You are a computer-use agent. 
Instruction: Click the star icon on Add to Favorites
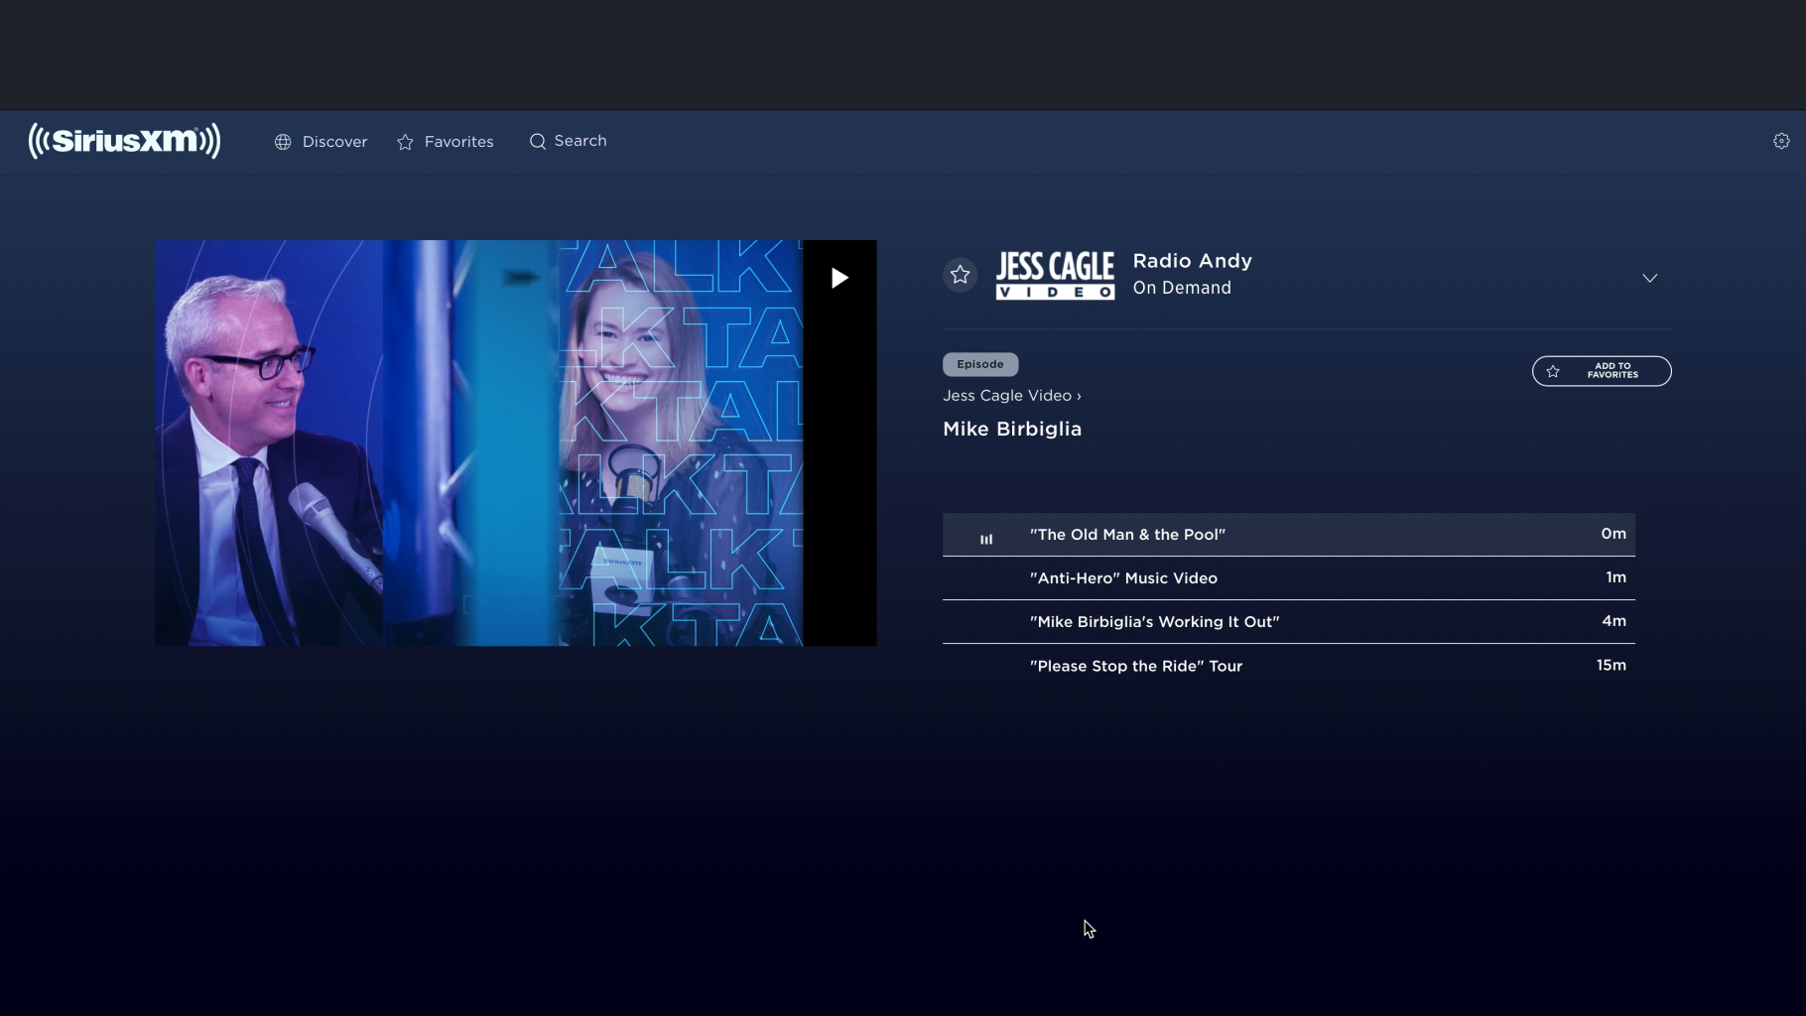1552,370
